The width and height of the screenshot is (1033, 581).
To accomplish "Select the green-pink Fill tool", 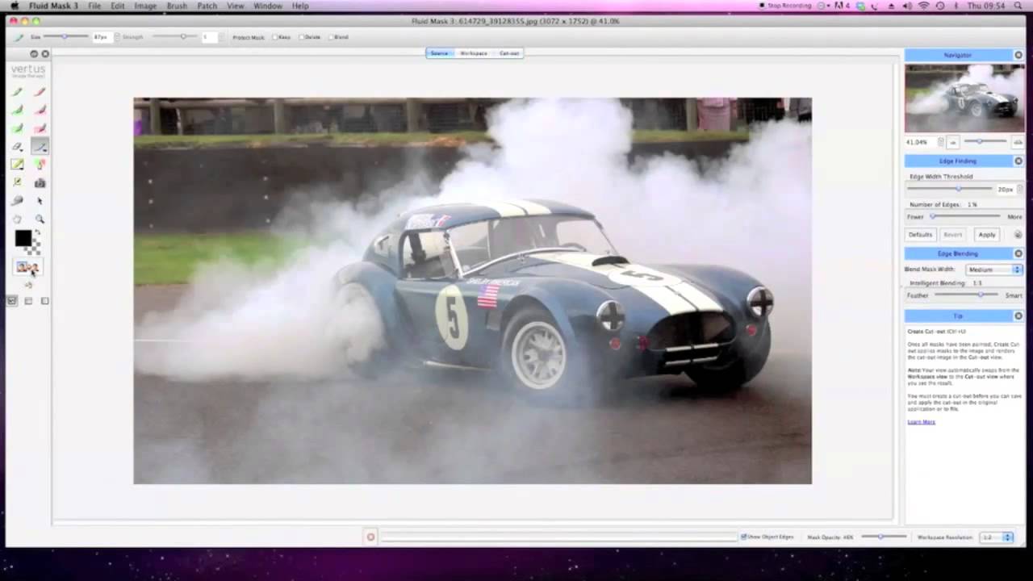I will 40,165.
